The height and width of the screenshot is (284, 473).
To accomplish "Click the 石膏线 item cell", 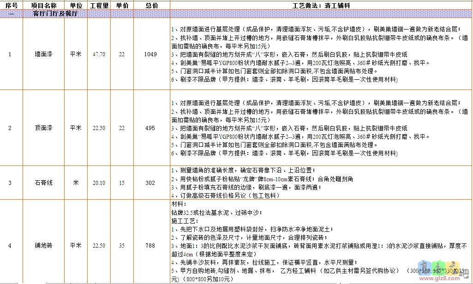I will tap(44, 183).
